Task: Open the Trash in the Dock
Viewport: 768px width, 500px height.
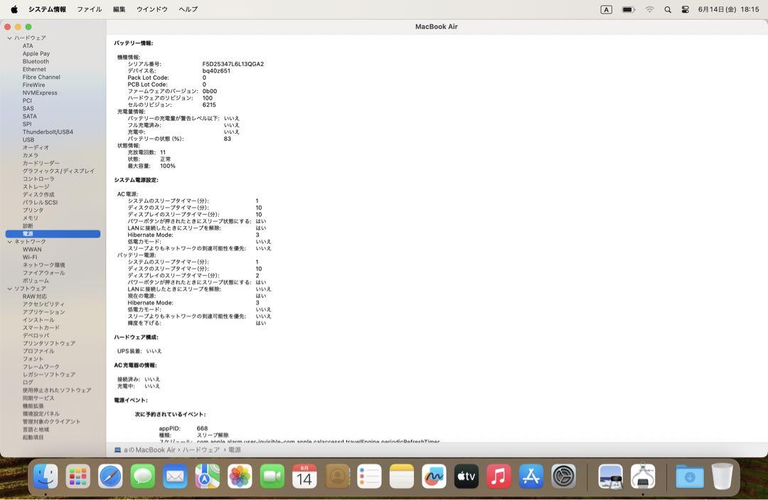Action: (722, 476)
